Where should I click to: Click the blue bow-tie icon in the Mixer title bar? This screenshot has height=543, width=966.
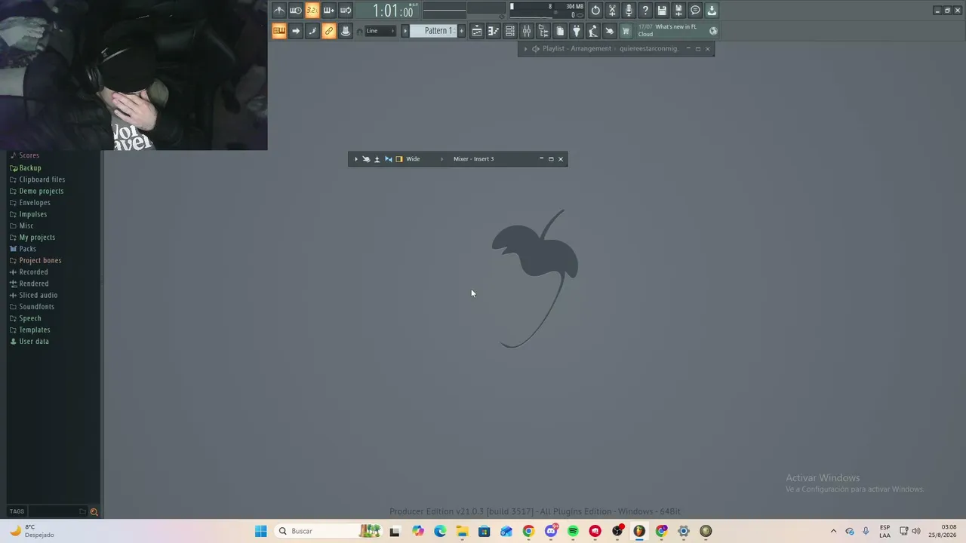(388, 159)
